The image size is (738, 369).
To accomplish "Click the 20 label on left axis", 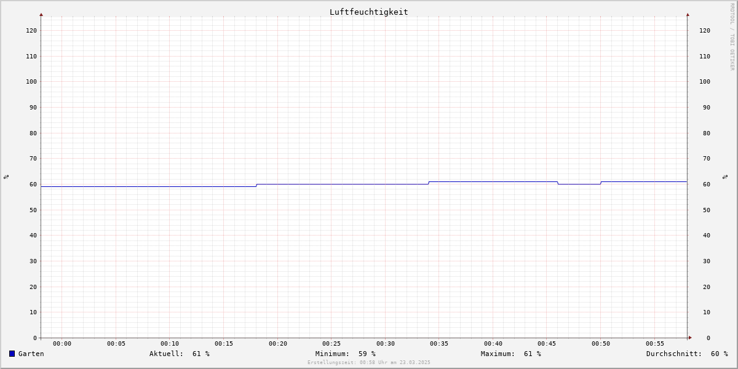I will (x=33, y=287).
